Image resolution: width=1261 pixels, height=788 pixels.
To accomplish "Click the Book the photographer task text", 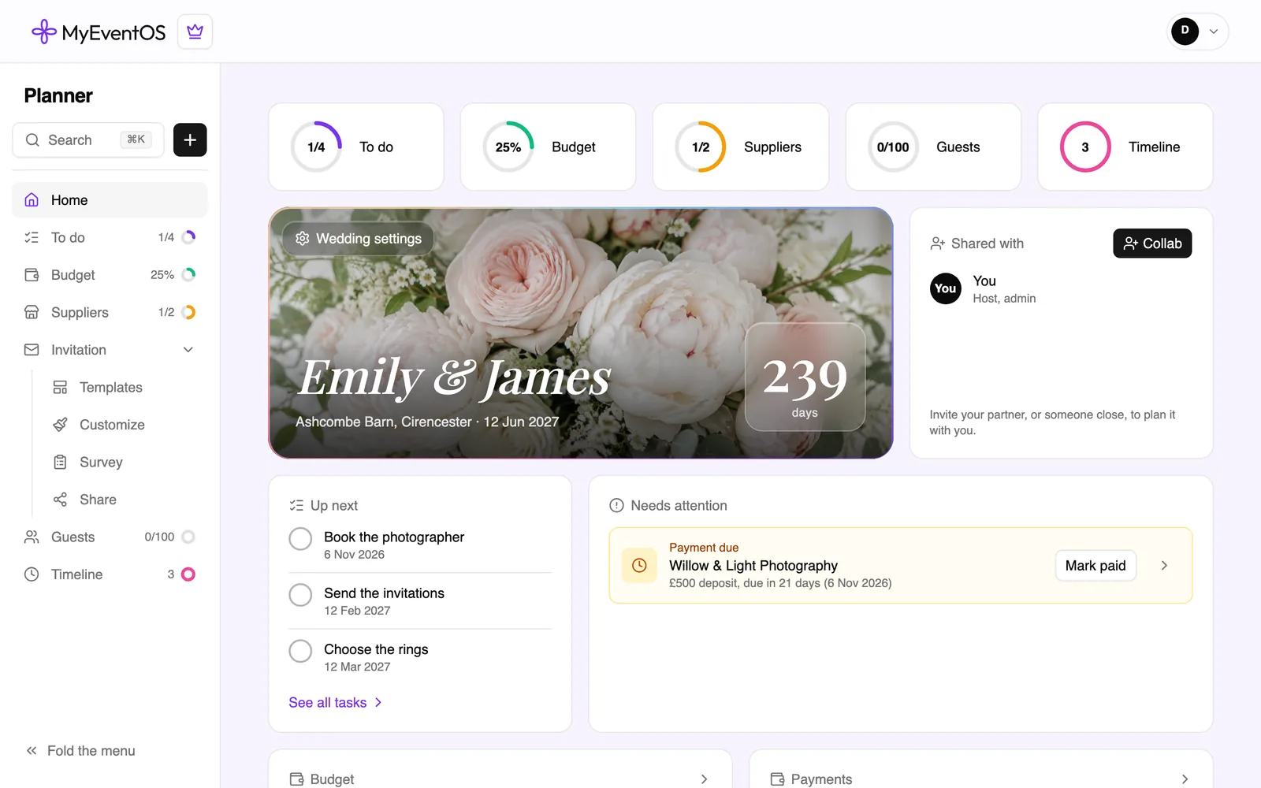I will [x=394, y=537].
